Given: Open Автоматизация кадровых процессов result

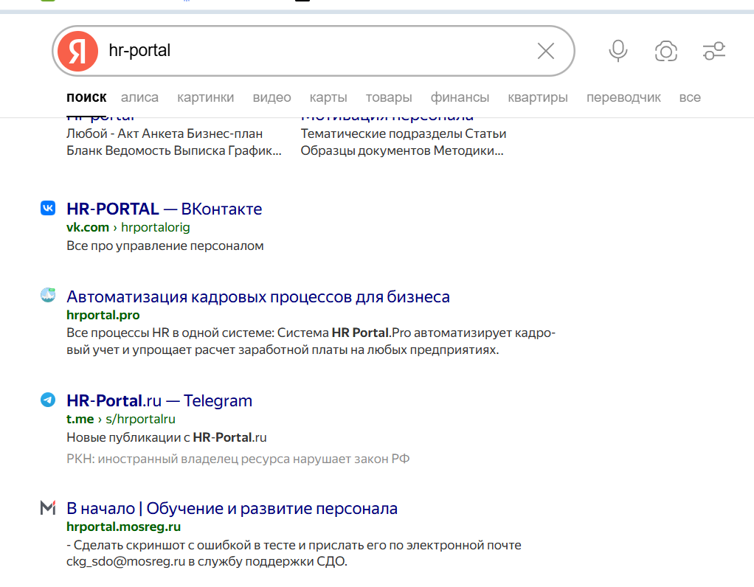Looking at the screenshot, I should point(257,296).
